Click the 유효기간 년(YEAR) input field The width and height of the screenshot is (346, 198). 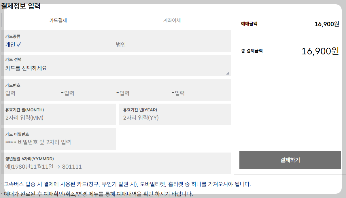tap(173, 117)
